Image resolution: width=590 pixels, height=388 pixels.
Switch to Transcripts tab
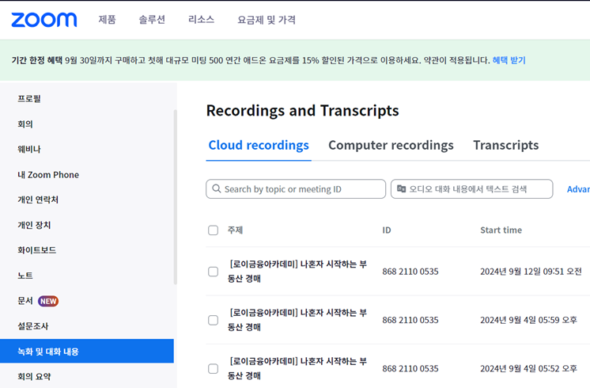tap(505, 145)
